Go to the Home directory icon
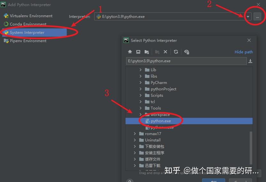This screenshot has height=182, width=266. click(x=130, y=52)
